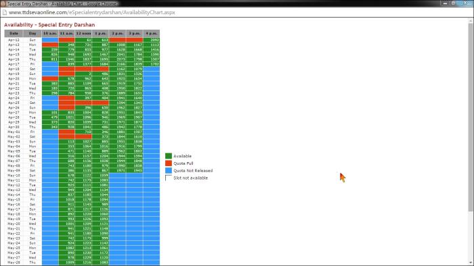
Task: Select the May-09 3 p.m. available slot
Action: click(135, 170)
